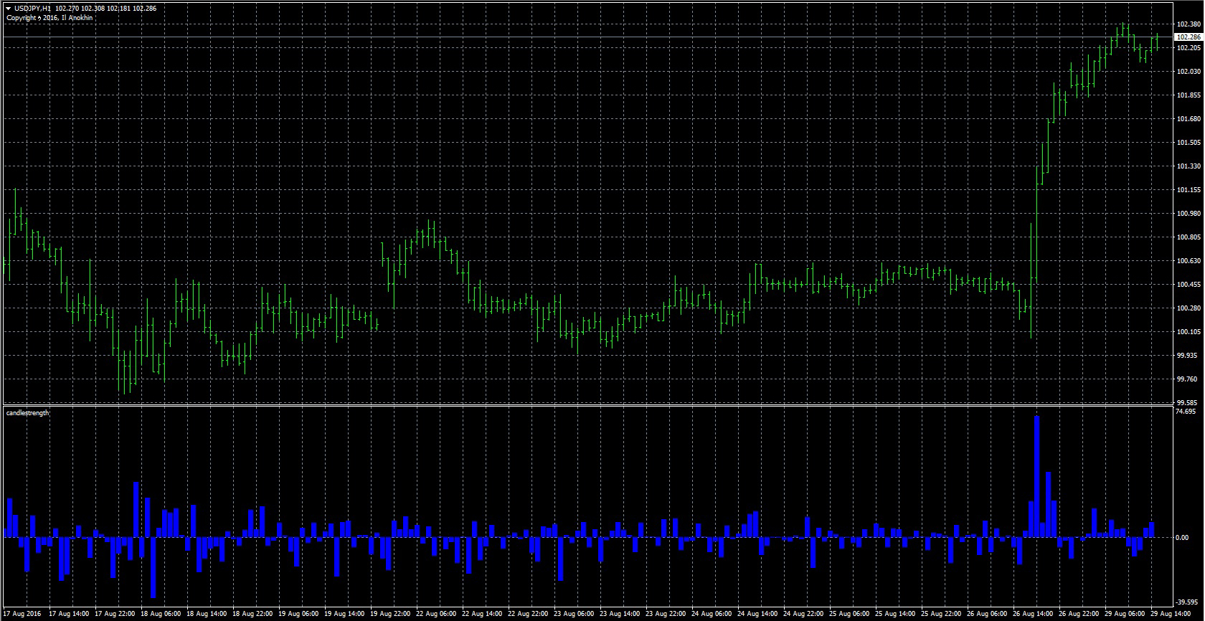This screenshot has height=621, width=1205.
Task: Click the 17 Aug 2016 time axis label
Action: point(23,614)
